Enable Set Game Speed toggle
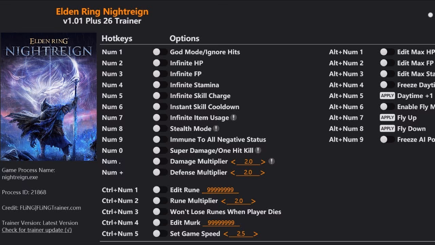Image resolution: width=435 pixels, height=245 pixels. [160, 233]
